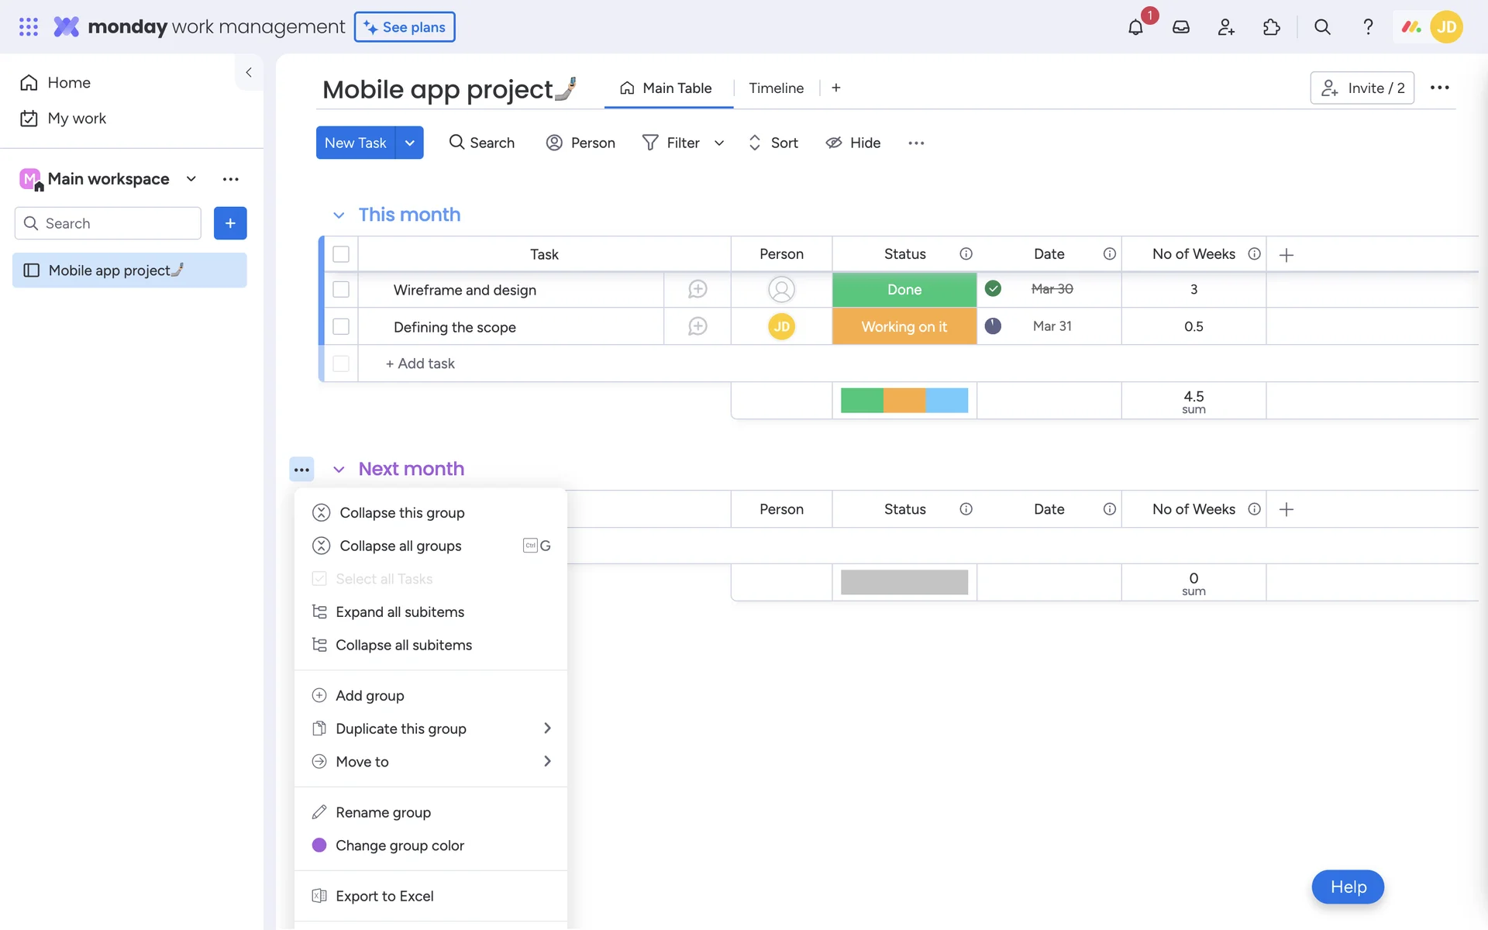1488x930 pixels.
Task: Tick the select-all checkbox in Task header
Action: [x=341, y=254]
